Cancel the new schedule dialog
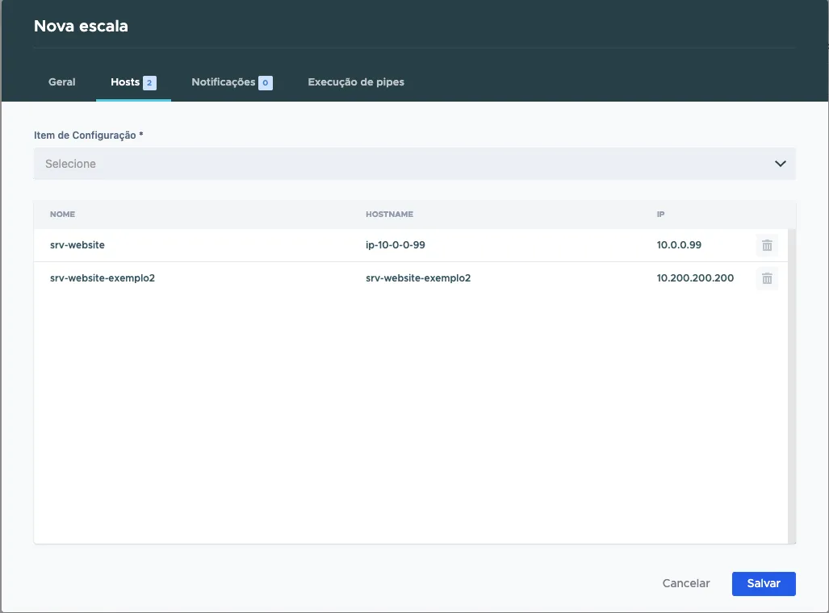This screenshot has height=613, width=829. (686, 583)
